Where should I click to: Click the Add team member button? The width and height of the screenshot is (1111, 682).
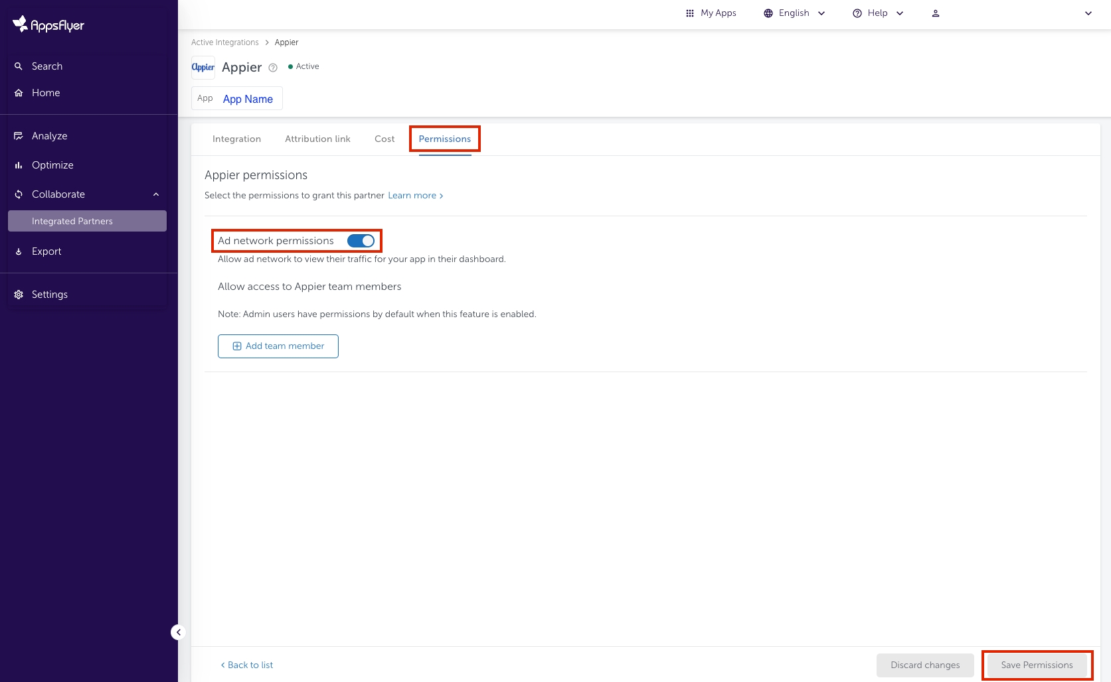pyautogui.click(x=278, y=346)
